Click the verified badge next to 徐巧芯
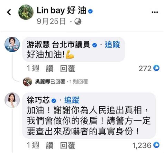 point(54,101)
